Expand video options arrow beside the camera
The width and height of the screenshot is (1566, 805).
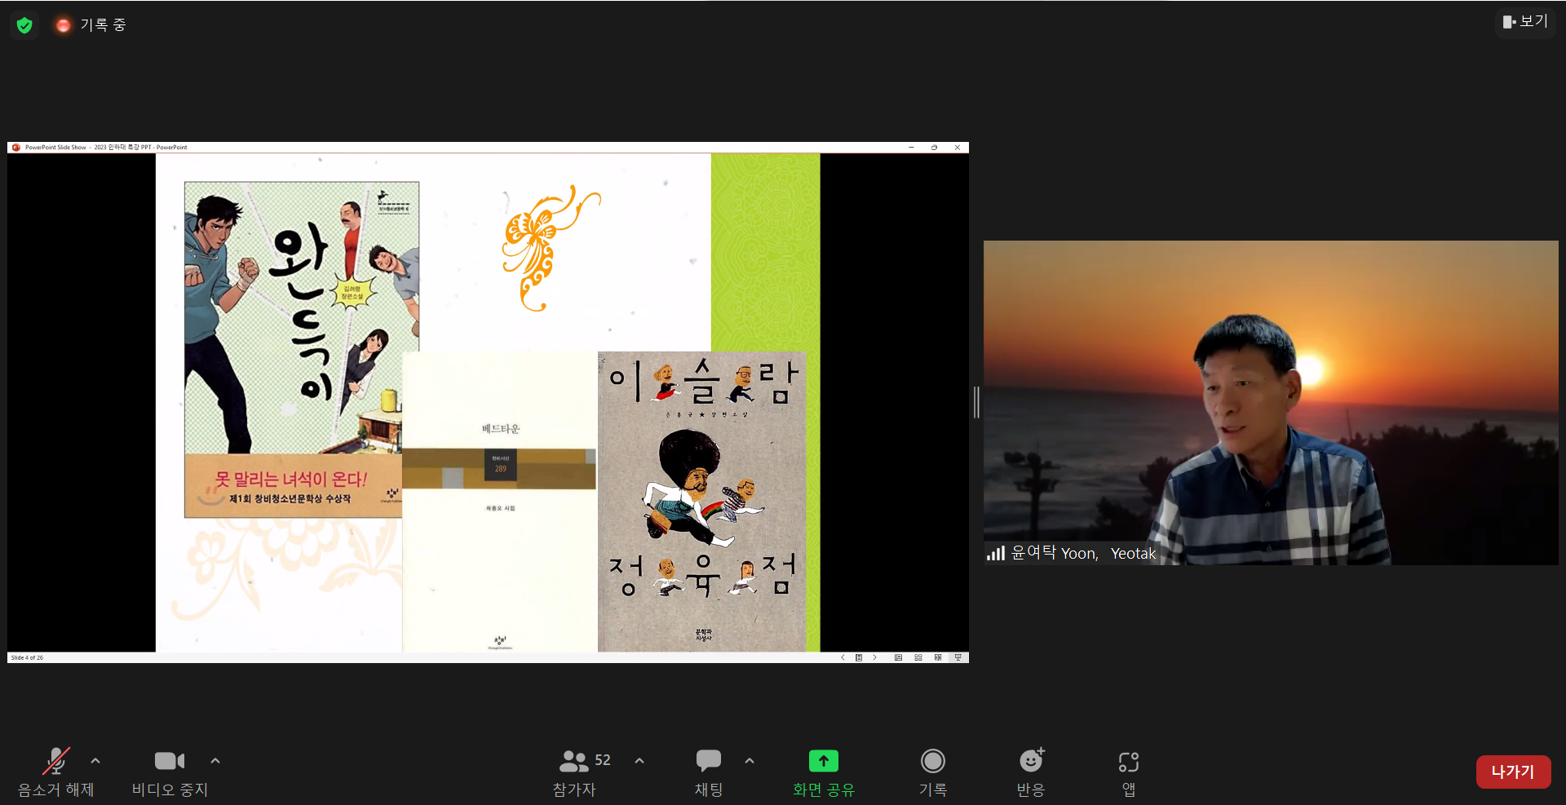click(x=215, y=761)
